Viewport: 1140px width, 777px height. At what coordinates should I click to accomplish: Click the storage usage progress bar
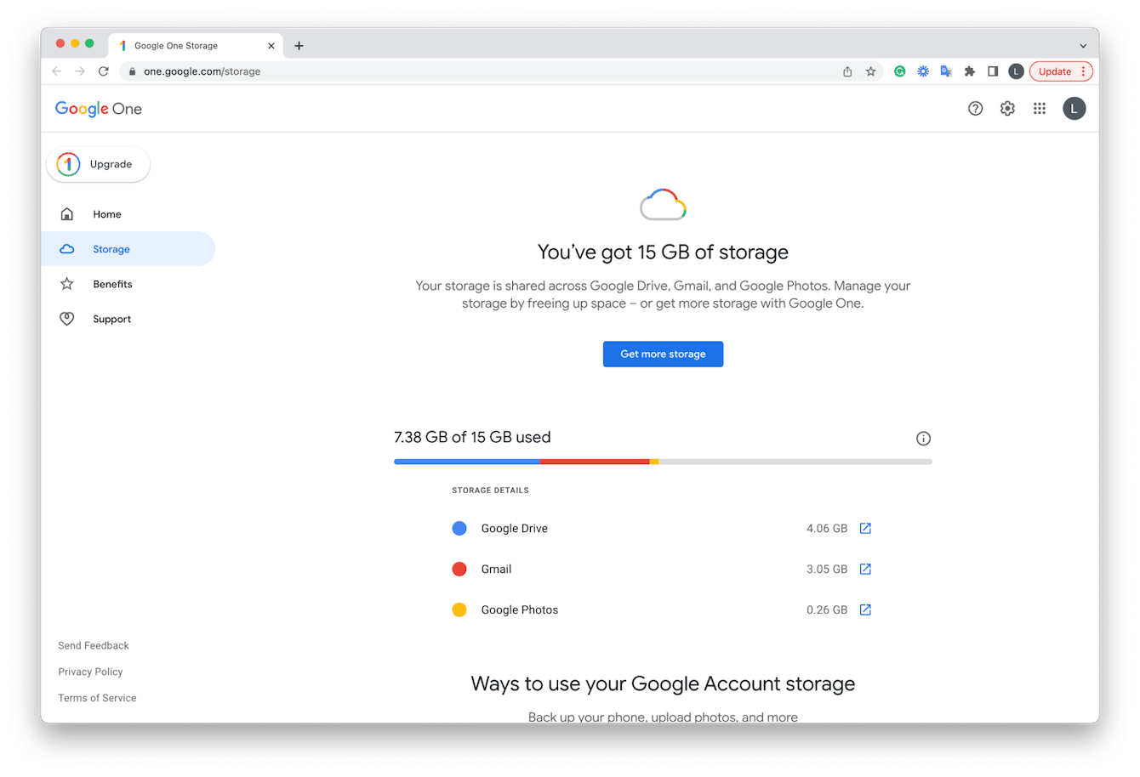[x=663, y=462]
